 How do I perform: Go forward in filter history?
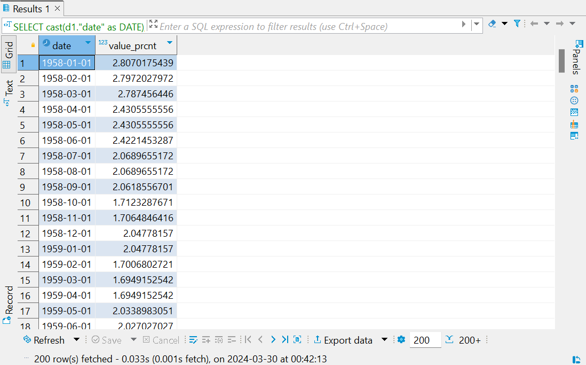coord(559,24)
